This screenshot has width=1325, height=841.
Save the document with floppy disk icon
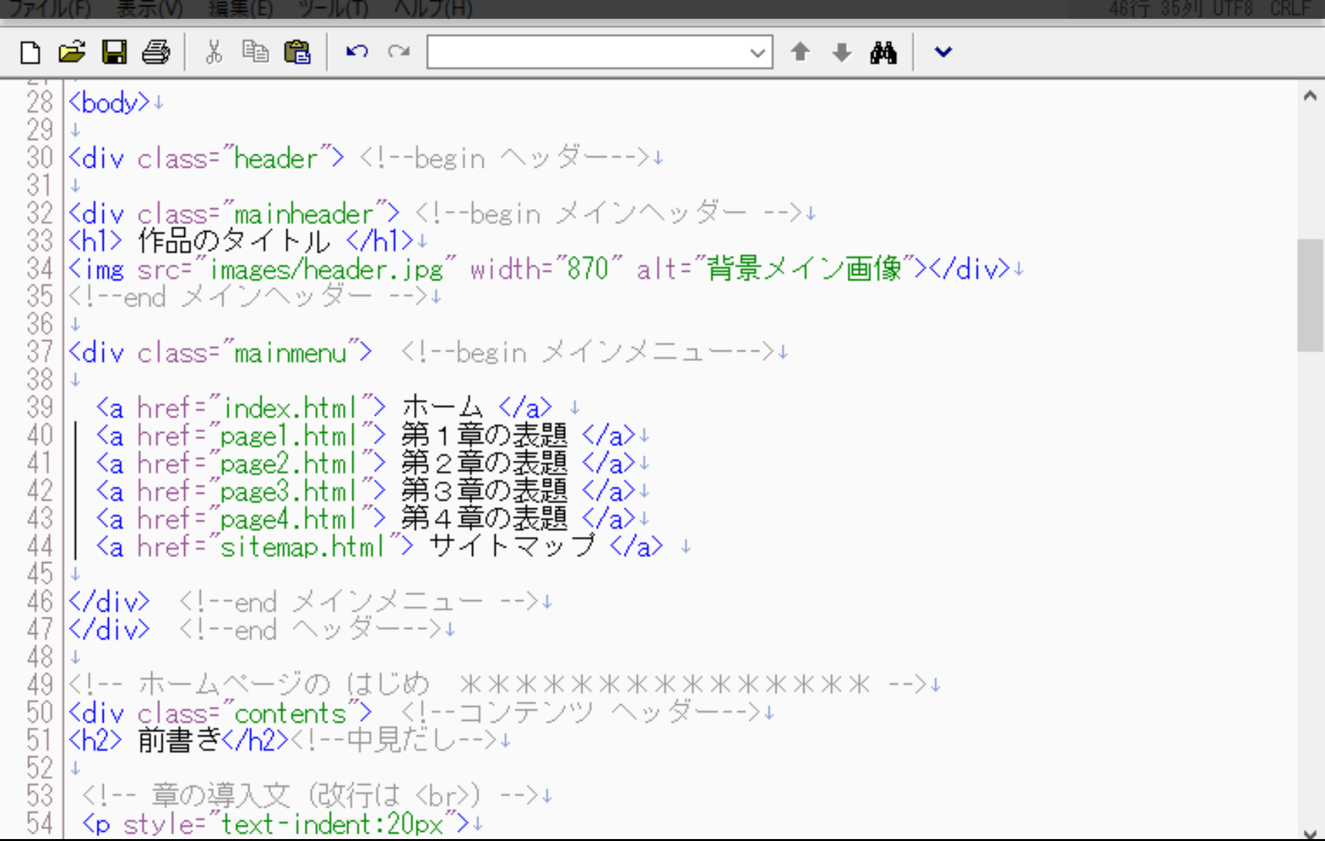[x=114, y=52]
